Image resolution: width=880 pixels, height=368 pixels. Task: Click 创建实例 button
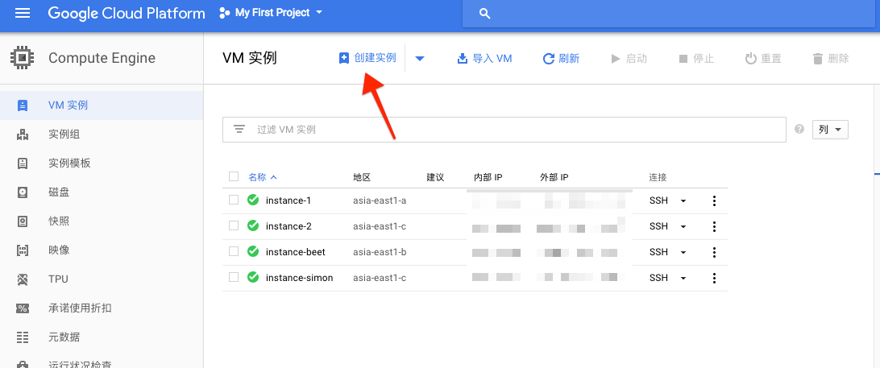coord(367,58)
